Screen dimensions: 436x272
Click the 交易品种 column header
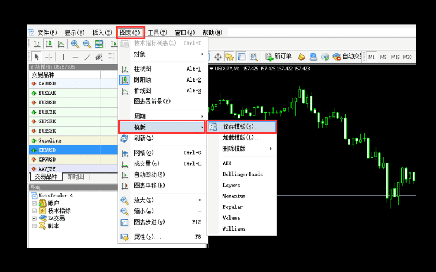[x=65, y=75]
